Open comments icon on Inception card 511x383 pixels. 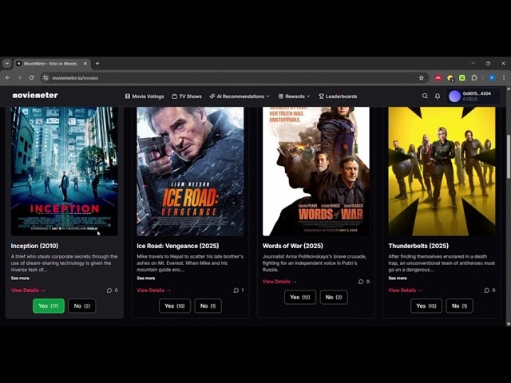coord(109,290)
